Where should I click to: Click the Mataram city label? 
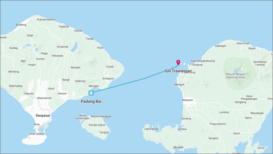(187, 100)
